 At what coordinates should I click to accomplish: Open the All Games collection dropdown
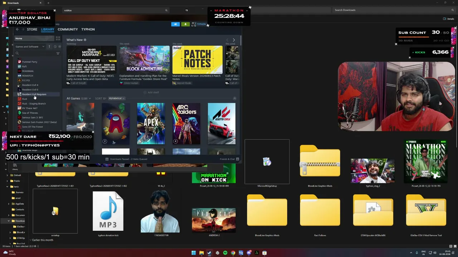[x=79, y=99]
